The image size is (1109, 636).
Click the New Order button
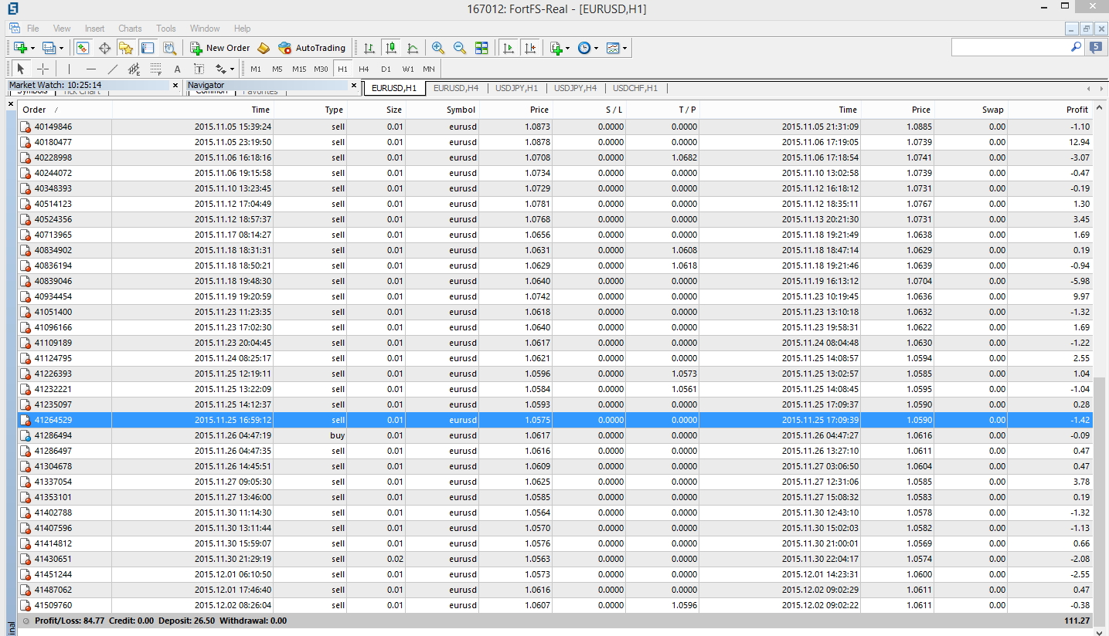pyautogui.click(x=220, y=48)
